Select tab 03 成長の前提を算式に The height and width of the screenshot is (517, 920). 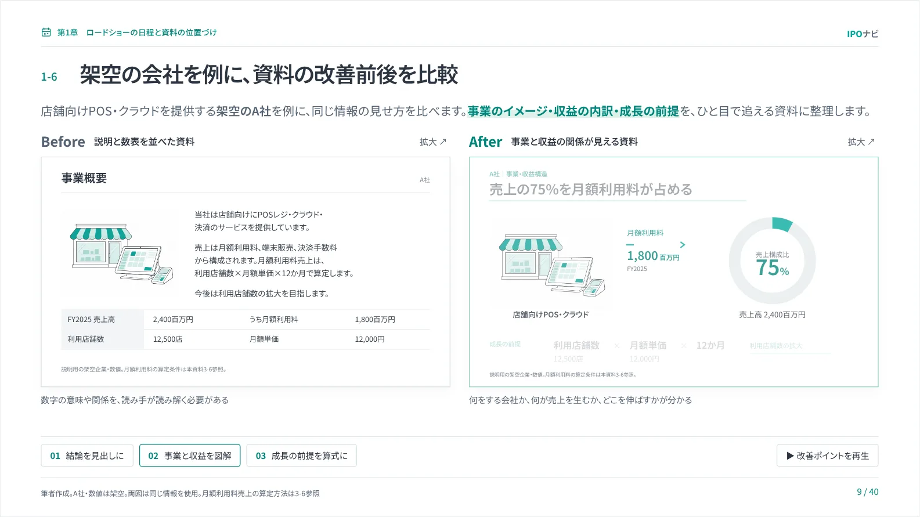pos(302,455)
